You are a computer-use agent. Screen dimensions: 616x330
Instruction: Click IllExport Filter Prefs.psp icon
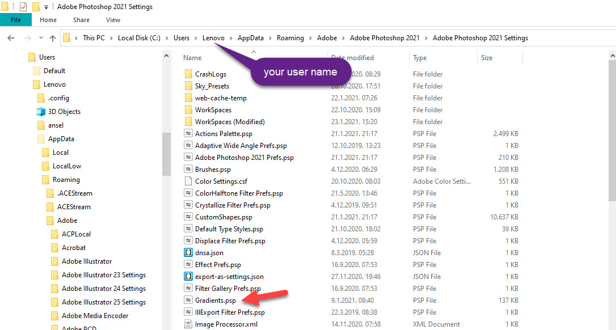tap(188, 312)
